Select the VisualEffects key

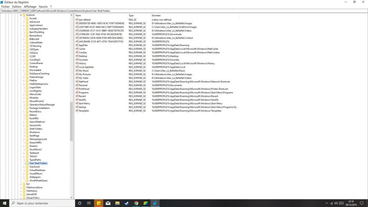[x=36, y=174]
